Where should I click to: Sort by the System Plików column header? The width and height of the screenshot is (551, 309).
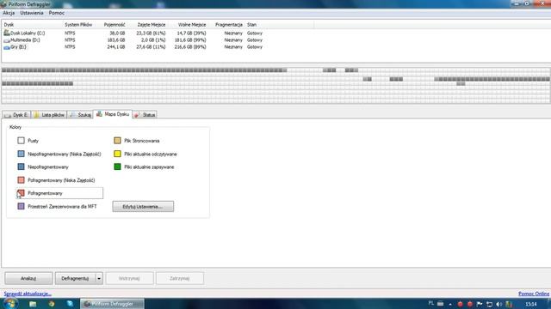[x=78, y=25]
